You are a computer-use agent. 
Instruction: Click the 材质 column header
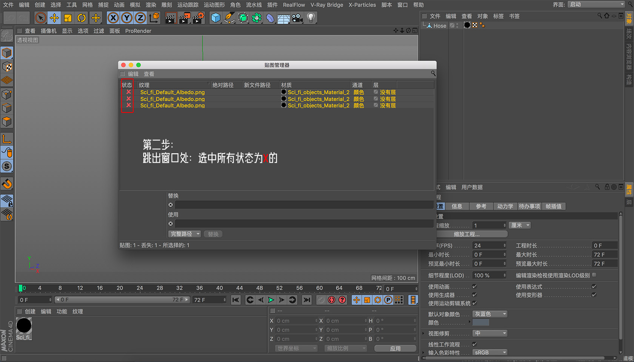pyautogui.click(x=315, y=85)
